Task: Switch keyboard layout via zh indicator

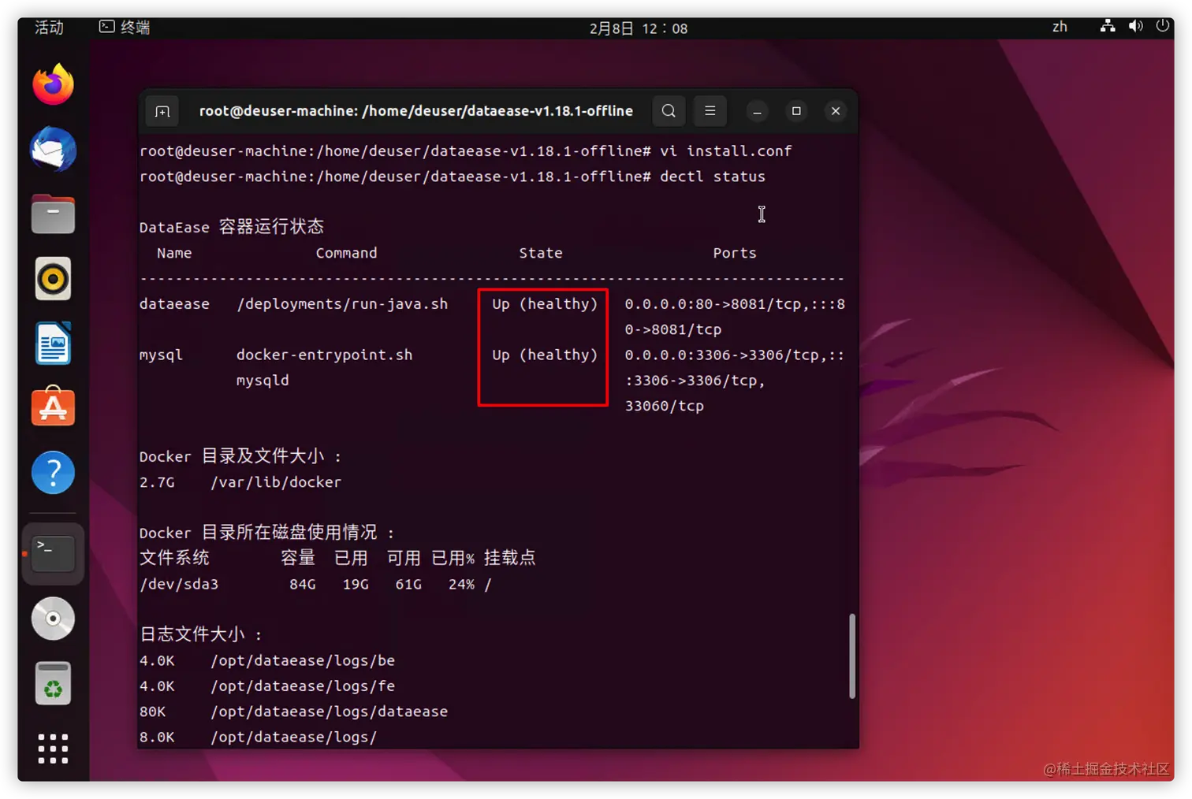Action: (x=1059, y=26)
